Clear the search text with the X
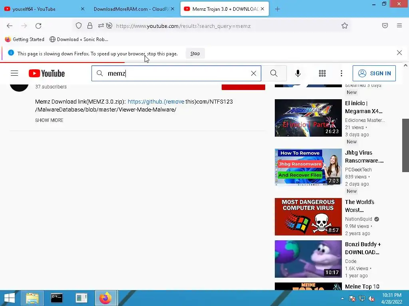This screenshot has width=409, height=306. point(254,73)
